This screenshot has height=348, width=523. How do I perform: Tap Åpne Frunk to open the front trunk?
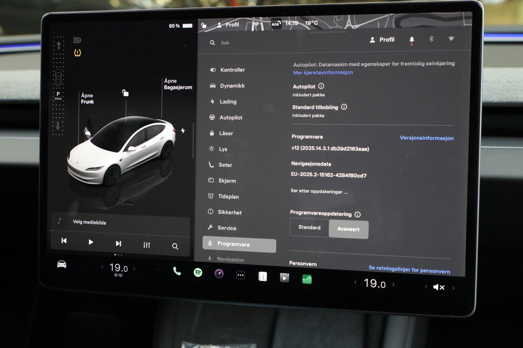pyautogui.click(x=87, y=99)
